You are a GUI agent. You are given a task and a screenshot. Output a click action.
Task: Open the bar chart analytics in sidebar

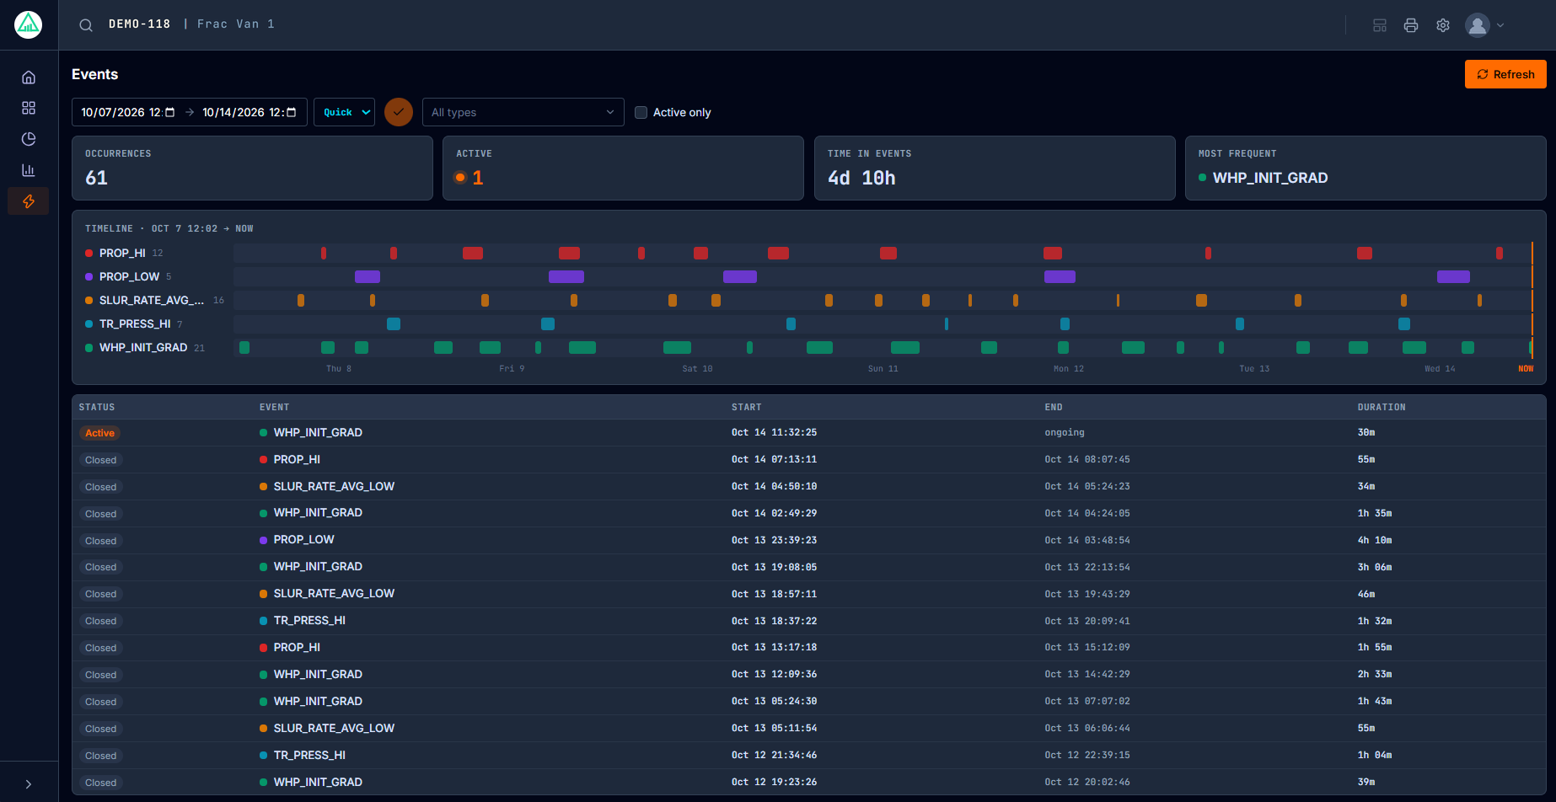[x=29, y=170]
